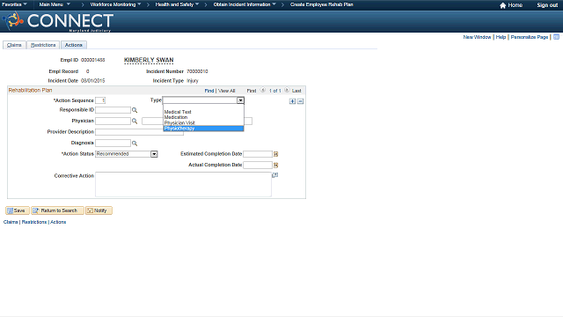The height and width of the screenshot is (317, 563).
Task: Show previous row arrow in Rehabilitation Plan
Action: [x=263, y=90]
